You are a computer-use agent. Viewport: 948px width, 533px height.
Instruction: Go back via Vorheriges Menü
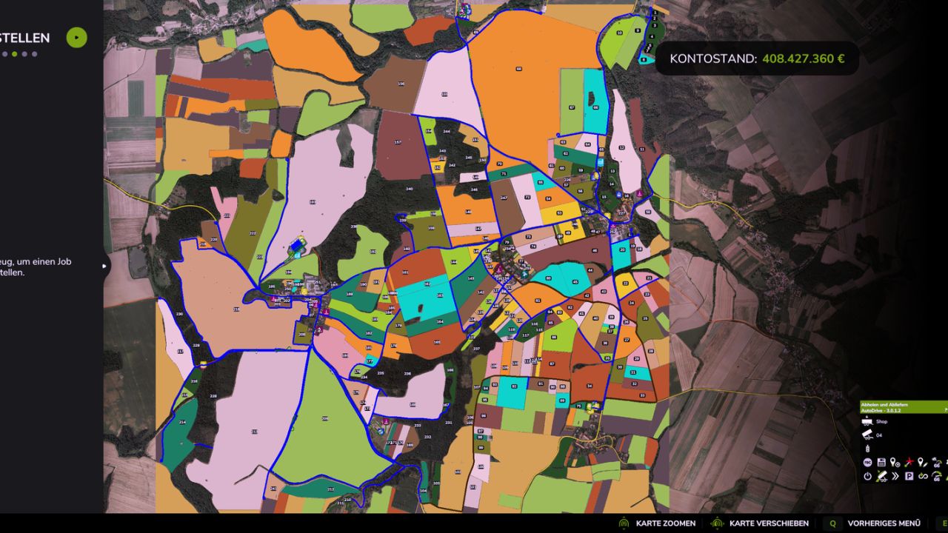point(884,523)
